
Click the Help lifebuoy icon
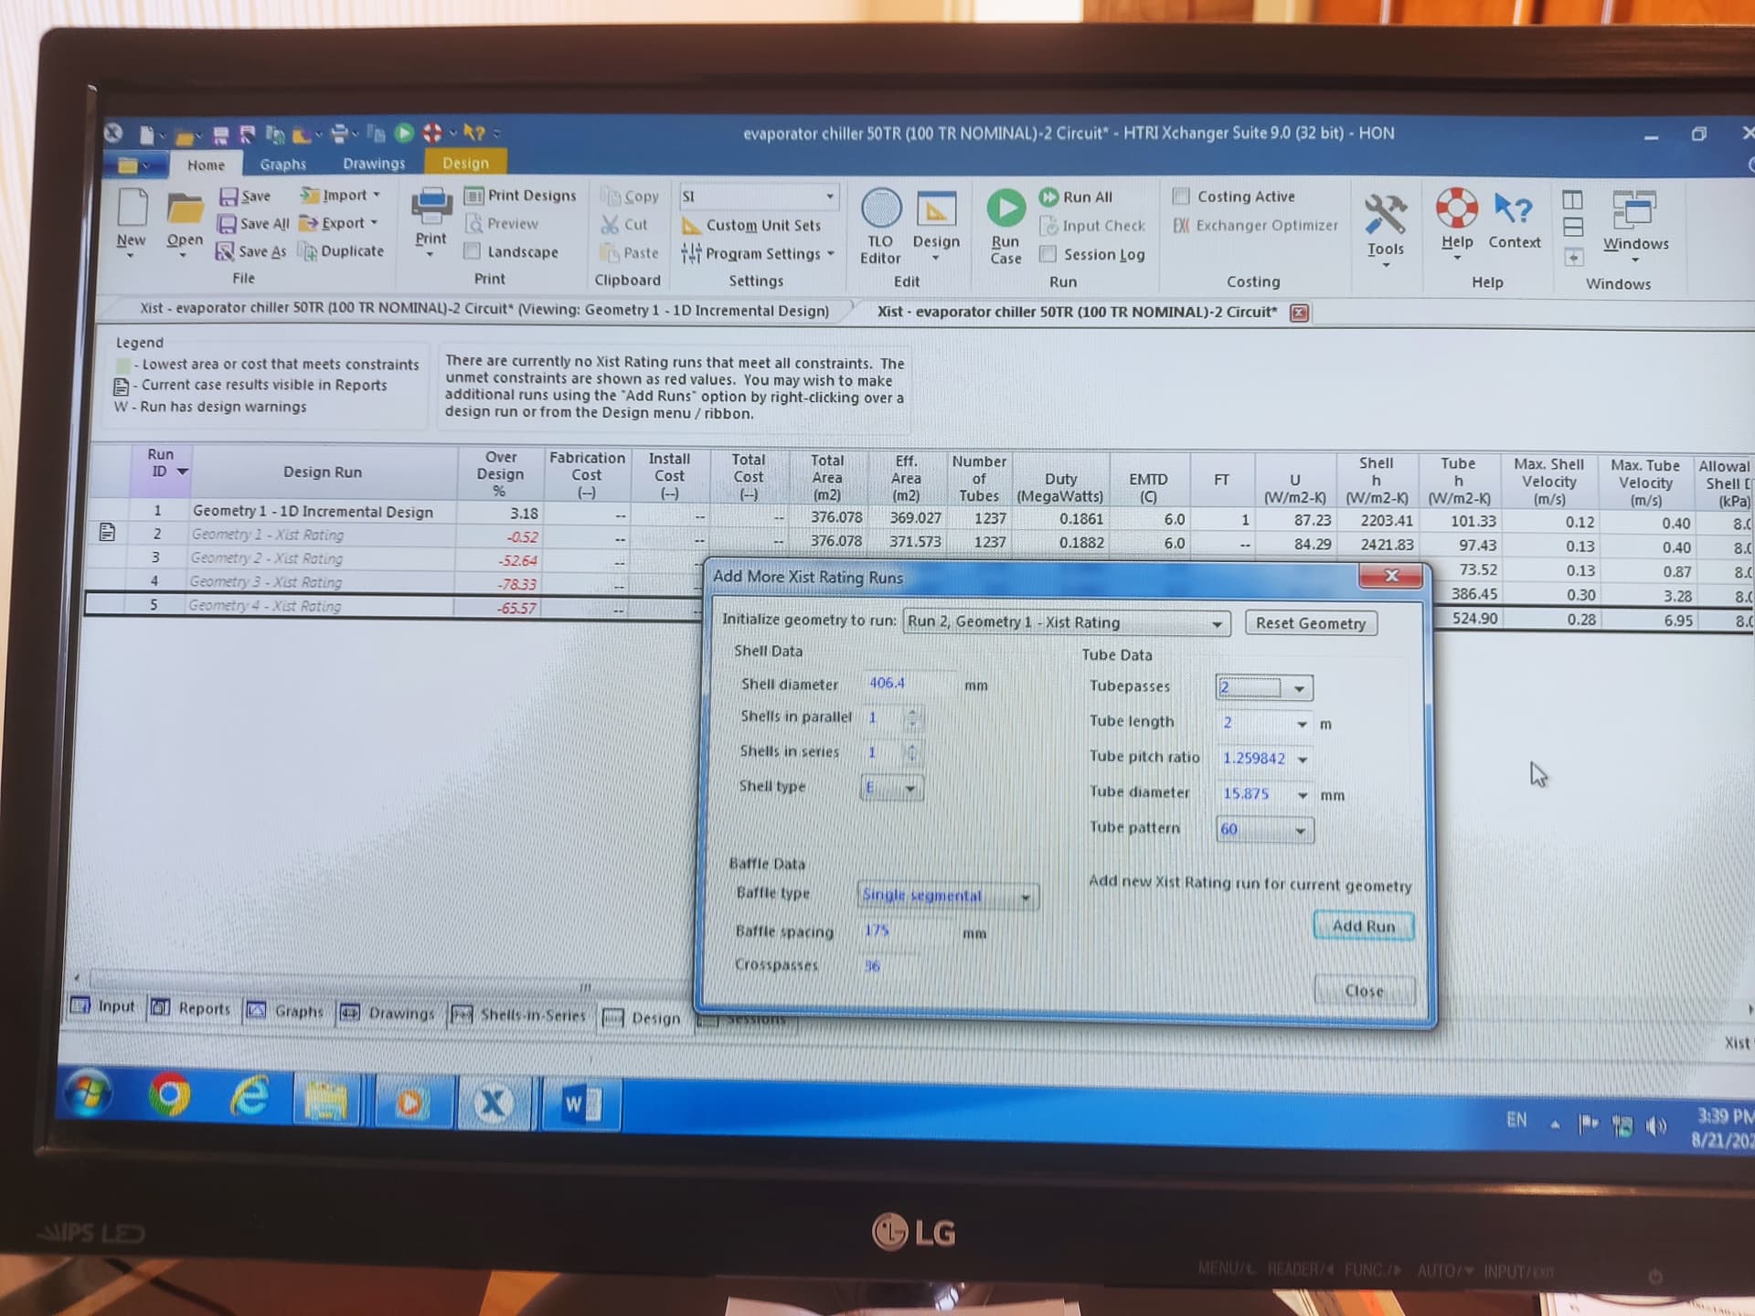1457,208
